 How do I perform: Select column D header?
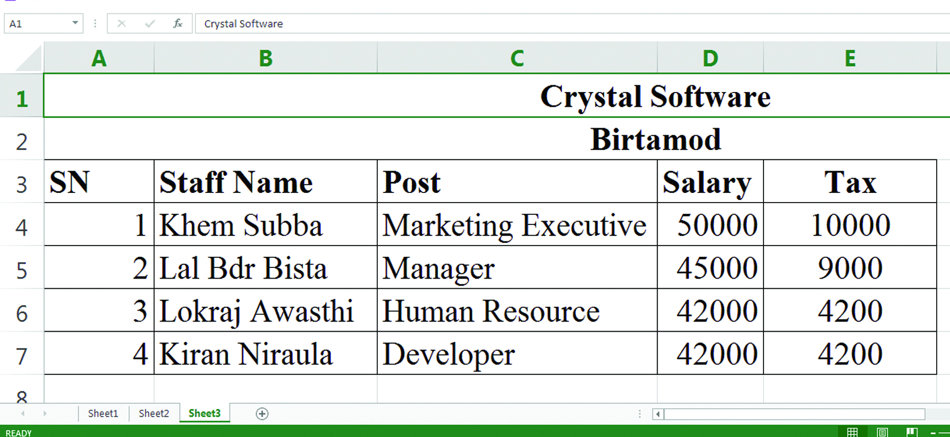710,58
